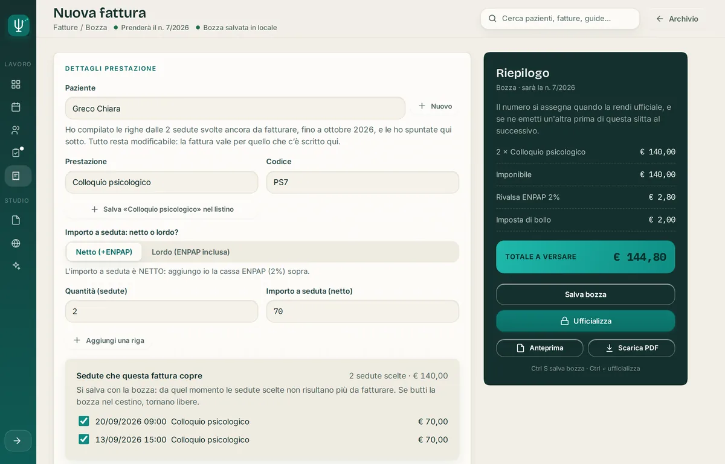Click the Importo a seduta (netto) field
Image resolution: width=725 pixels, height=464 pixels.
pyautogui.click(x=362, y=311)
